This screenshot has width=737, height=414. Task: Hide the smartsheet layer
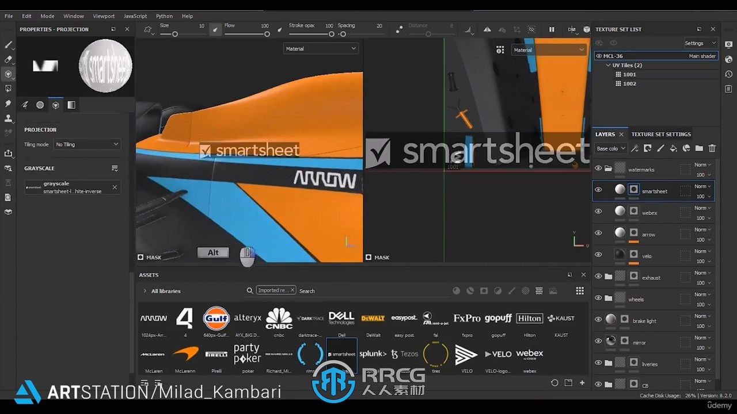tap(598, 190)
